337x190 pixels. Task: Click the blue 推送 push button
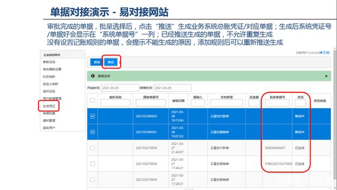pos(111,62)
